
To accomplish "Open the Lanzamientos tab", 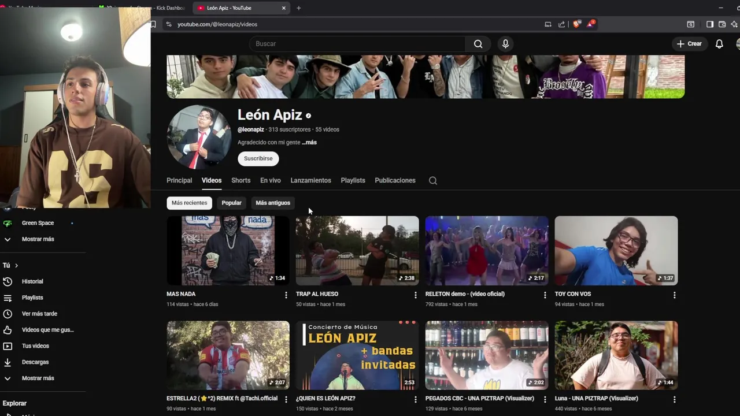I will [x=310, y=180].
